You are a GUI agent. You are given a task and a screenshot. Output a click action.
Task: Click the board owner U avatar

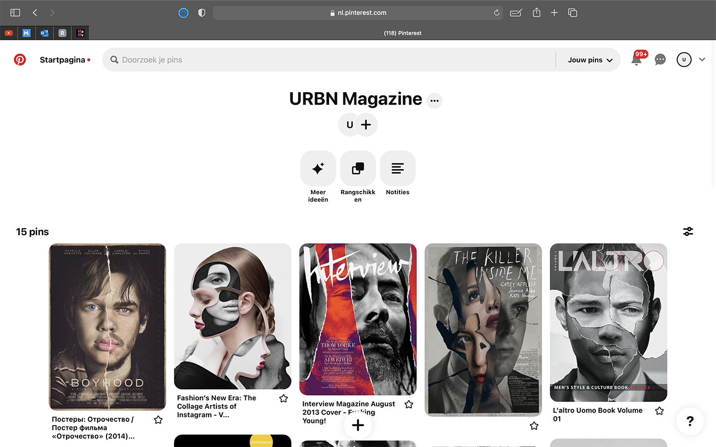point(348,125)
